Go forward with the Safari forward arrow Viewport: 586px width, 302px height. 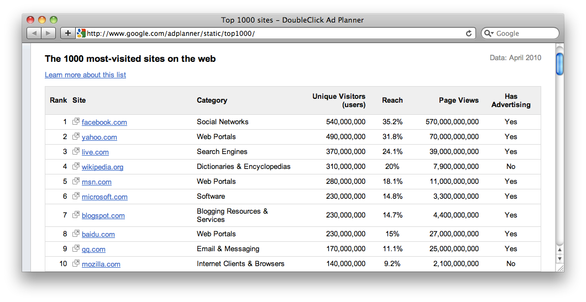click(x=48, y=33)
